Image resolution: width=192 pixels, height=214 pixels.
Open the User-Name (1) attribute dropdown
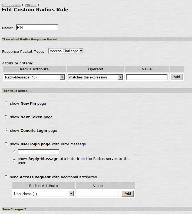point(43,194)
